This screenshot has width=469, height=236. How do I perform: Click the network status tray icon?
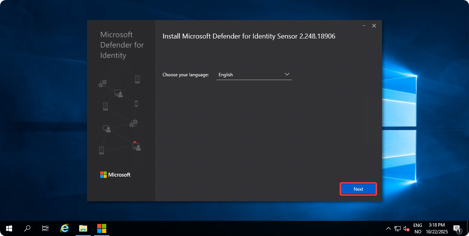[x=398, y=229]
